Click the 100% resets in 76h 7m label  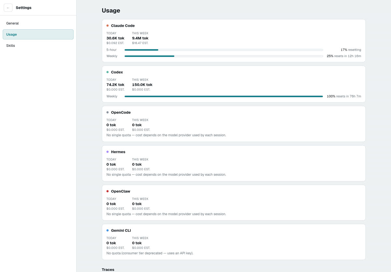point(344,96)
